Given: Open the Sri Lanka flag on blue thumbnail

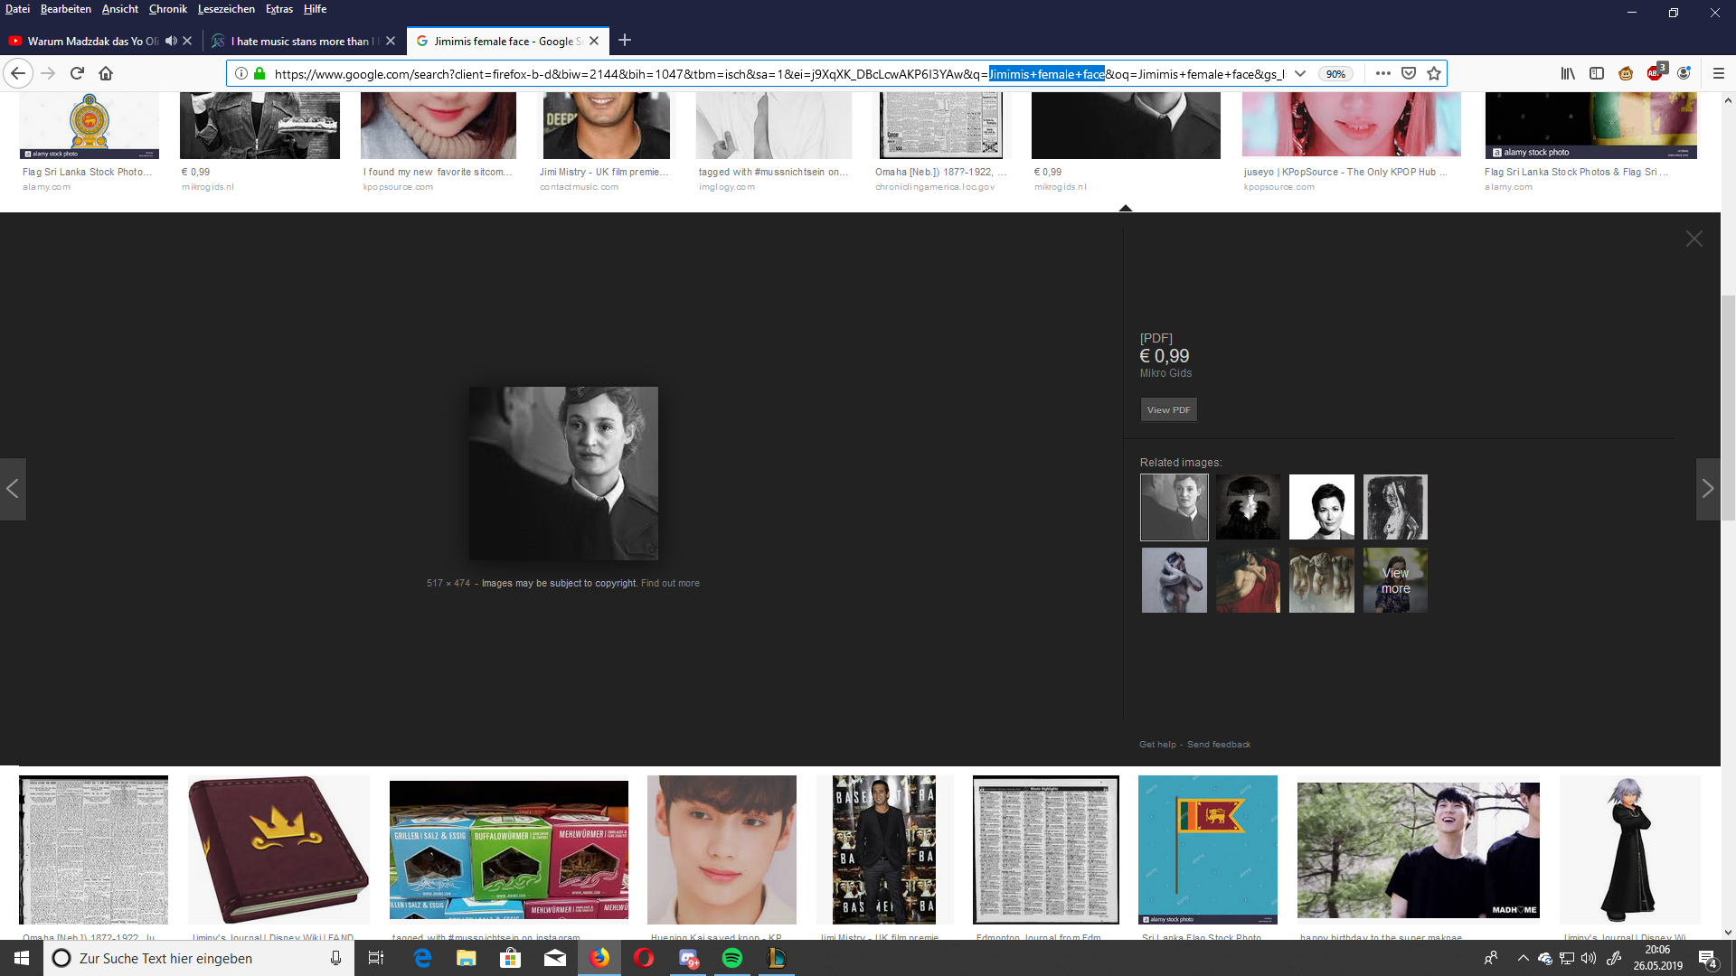Looking at the screenshot, I should click(x=1207, y=849).
